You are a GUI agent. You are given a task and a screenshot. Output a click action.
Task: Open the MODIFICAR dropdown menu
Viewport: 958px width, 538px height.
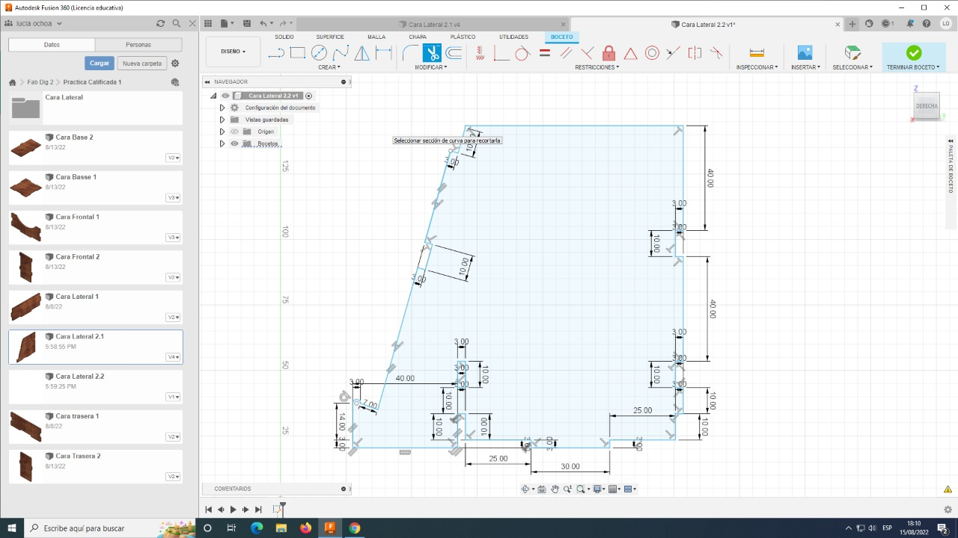pyautogui.click(x=431, y=67)
